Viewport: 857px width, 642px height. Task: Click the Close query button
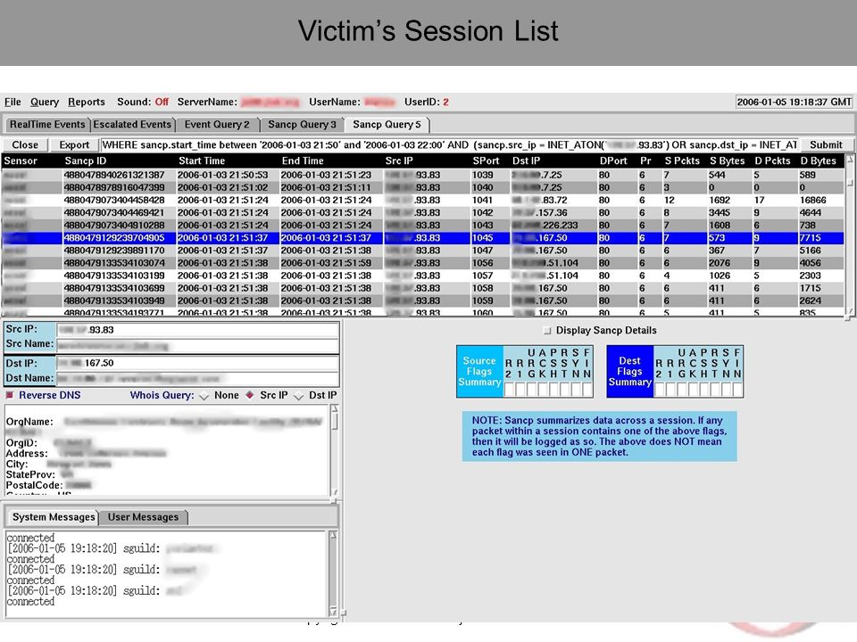pos(25,144)
